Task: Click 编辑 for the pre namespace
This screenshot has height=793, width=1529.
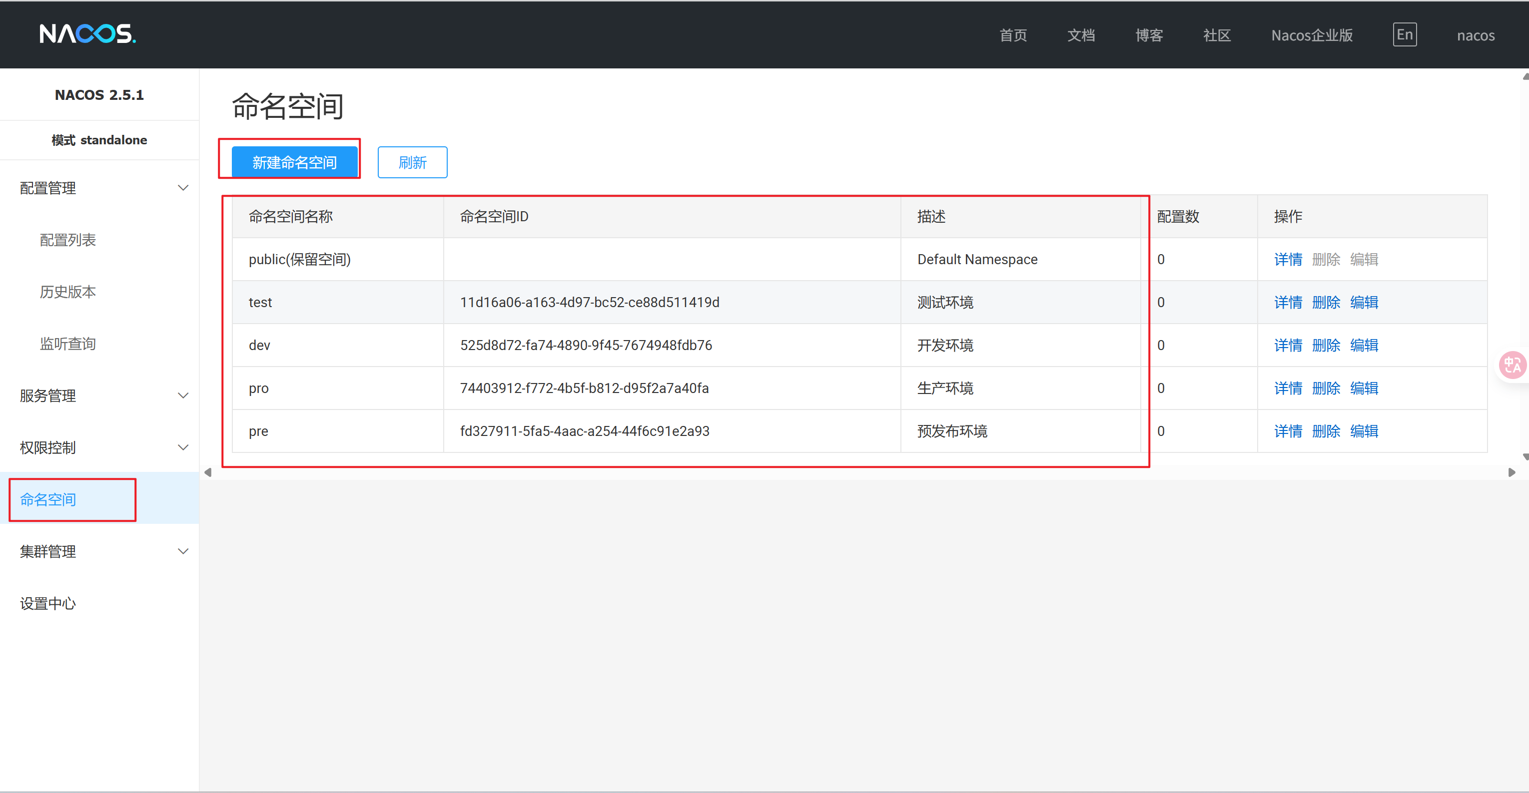Action: 1364,430
